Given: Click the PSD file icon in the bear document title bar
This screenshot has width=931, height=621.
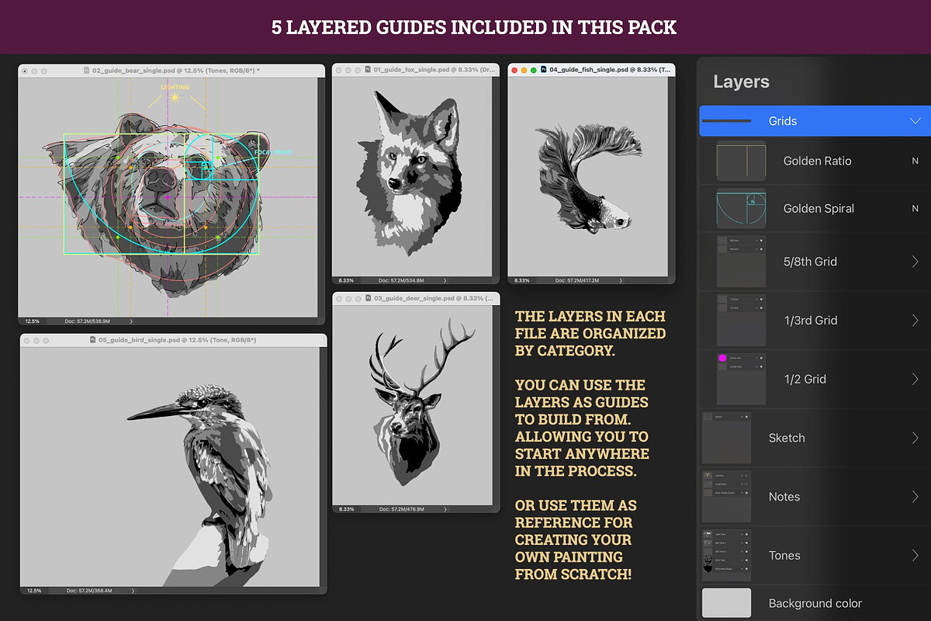Looking at the screenshot, I should tap(85, 71).
